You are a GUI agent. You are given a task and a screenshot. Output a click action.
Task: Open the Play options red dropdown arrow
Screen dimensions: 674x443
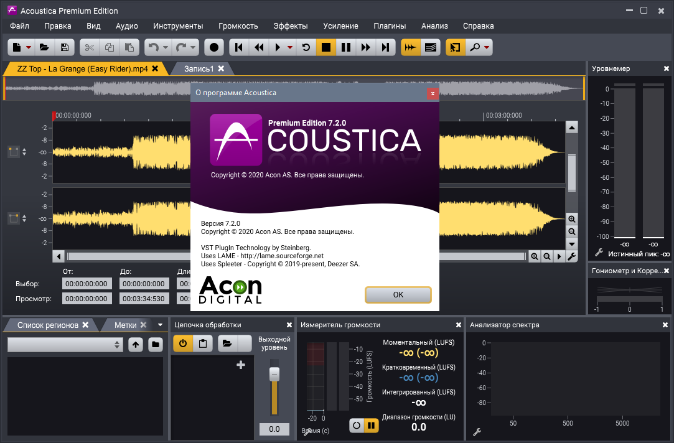pos(290,47)
